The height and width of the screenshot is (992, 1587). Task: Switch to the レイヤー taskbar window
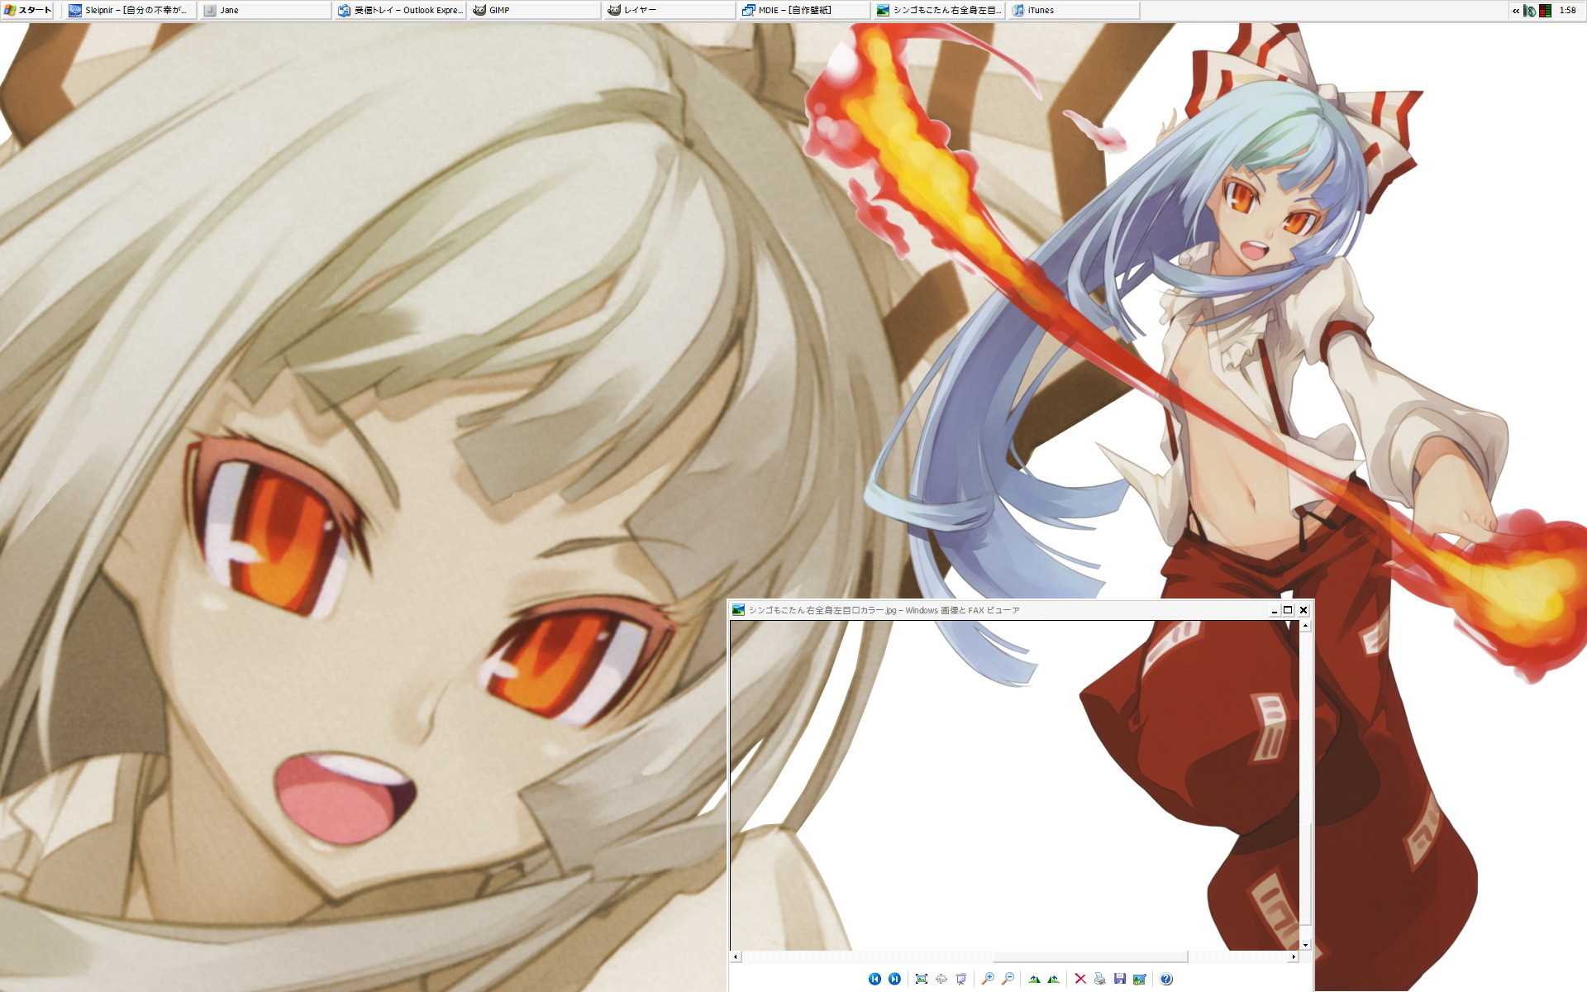pyautogui.click(x=669, y=10)
